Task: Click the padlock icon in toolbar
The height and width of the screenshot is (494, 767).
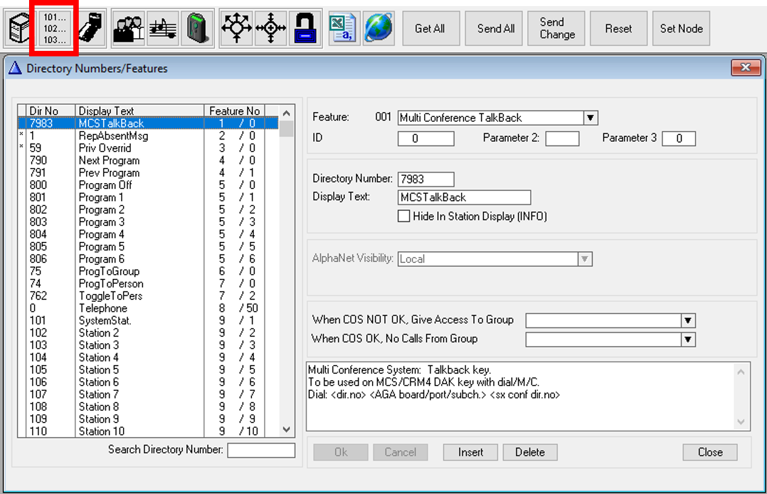Action: (305, 28)
